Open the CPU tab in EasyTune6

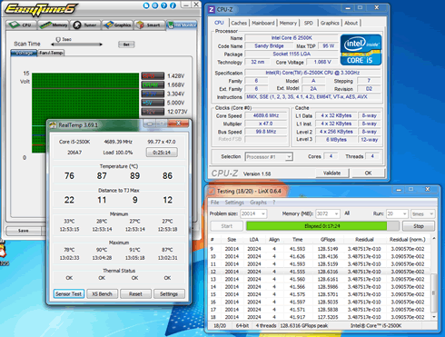pyautogui.click(x=21, y=25)
